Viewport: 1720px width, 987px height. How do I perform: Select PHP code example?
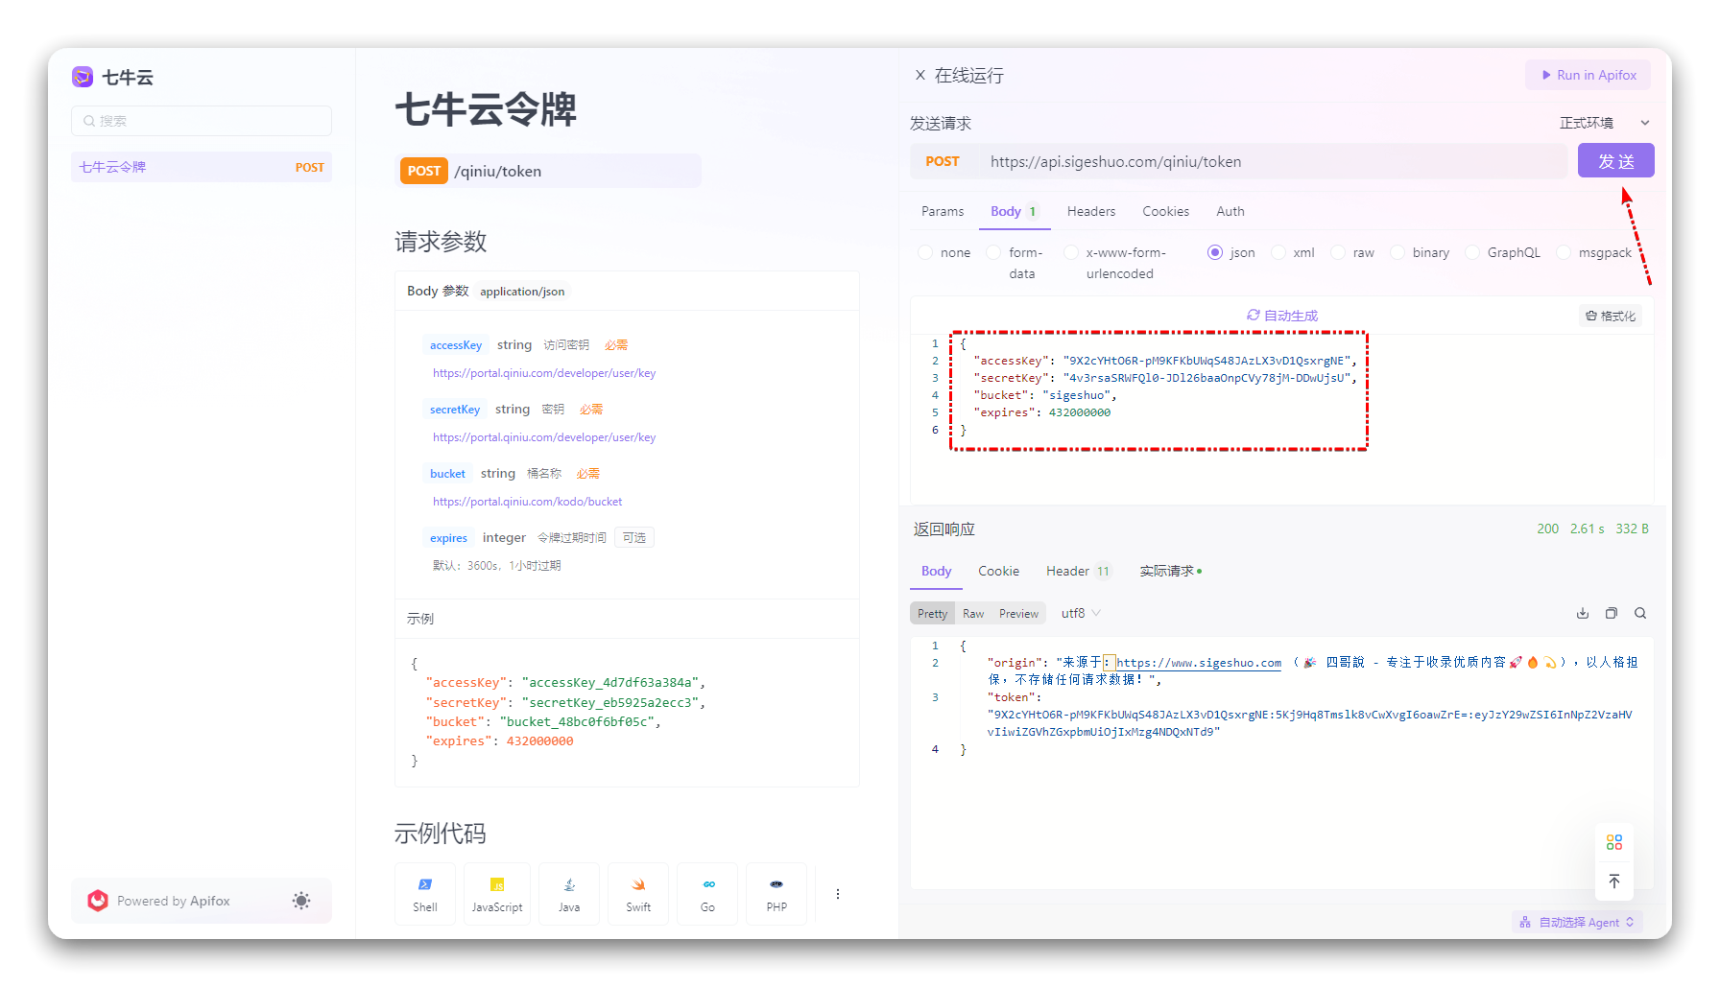776,894
